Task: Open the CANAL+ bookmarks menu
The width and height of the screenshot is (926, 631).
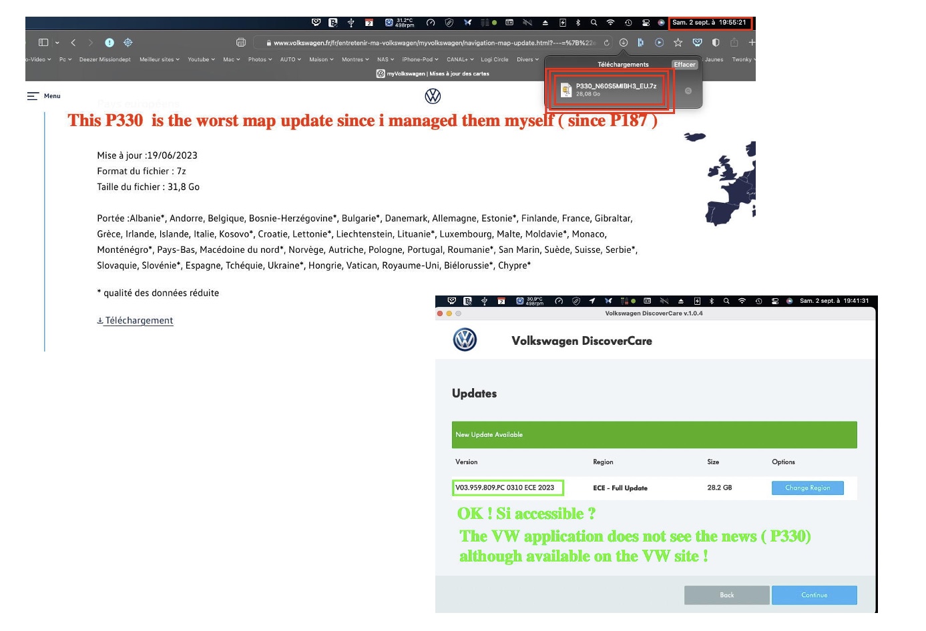Action: coord(460,59)
